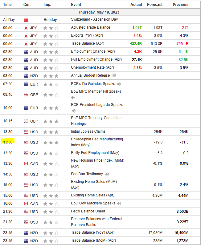
Task: Click the Event column header
Action: pos(76,5)
